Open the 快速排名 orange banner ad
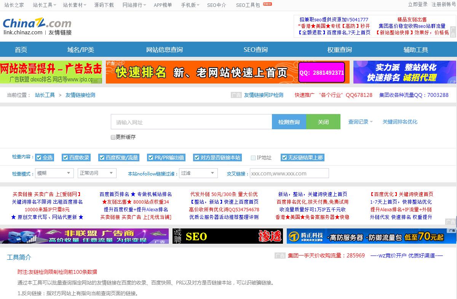The height and width of the screenshot is (299, 457). 227,72
